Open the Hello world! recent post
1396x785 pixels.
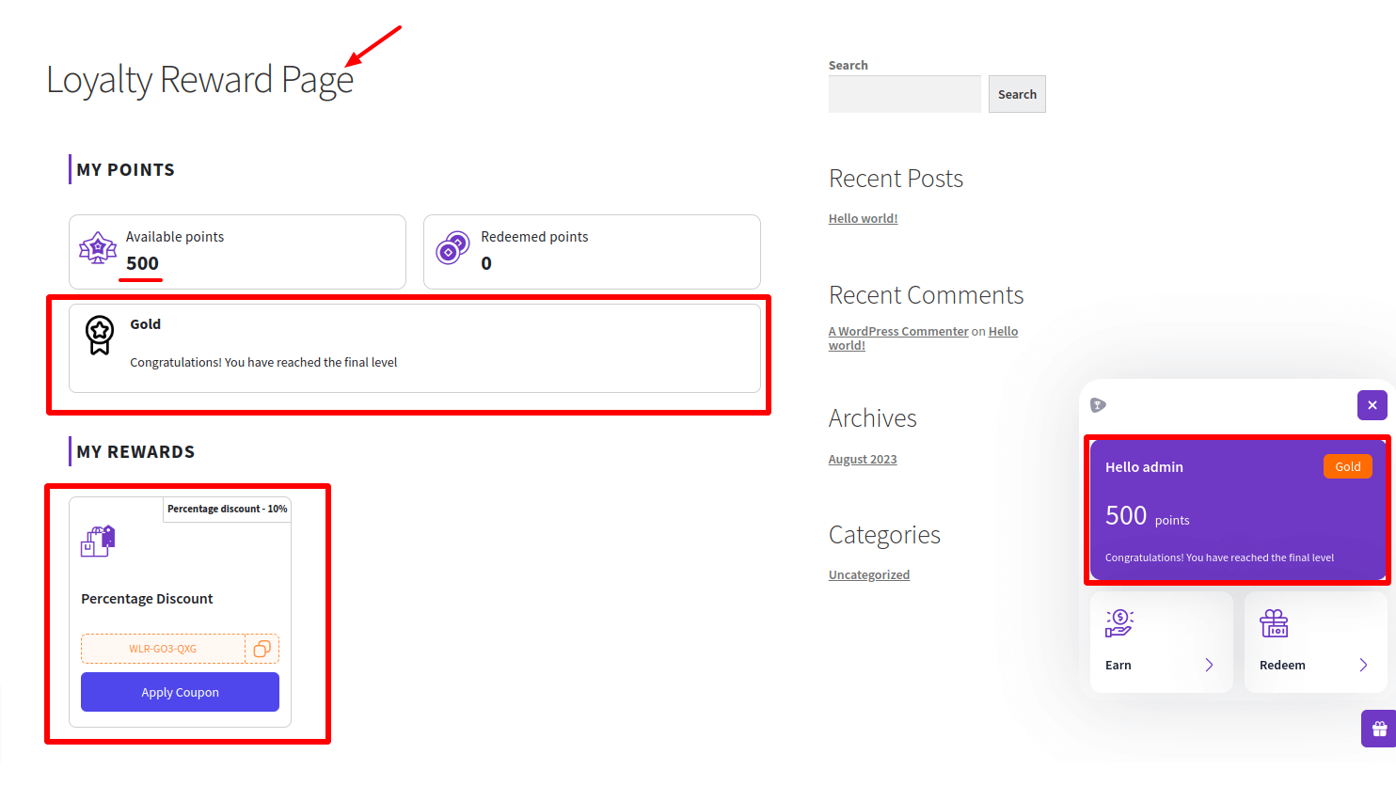(863, 218)
